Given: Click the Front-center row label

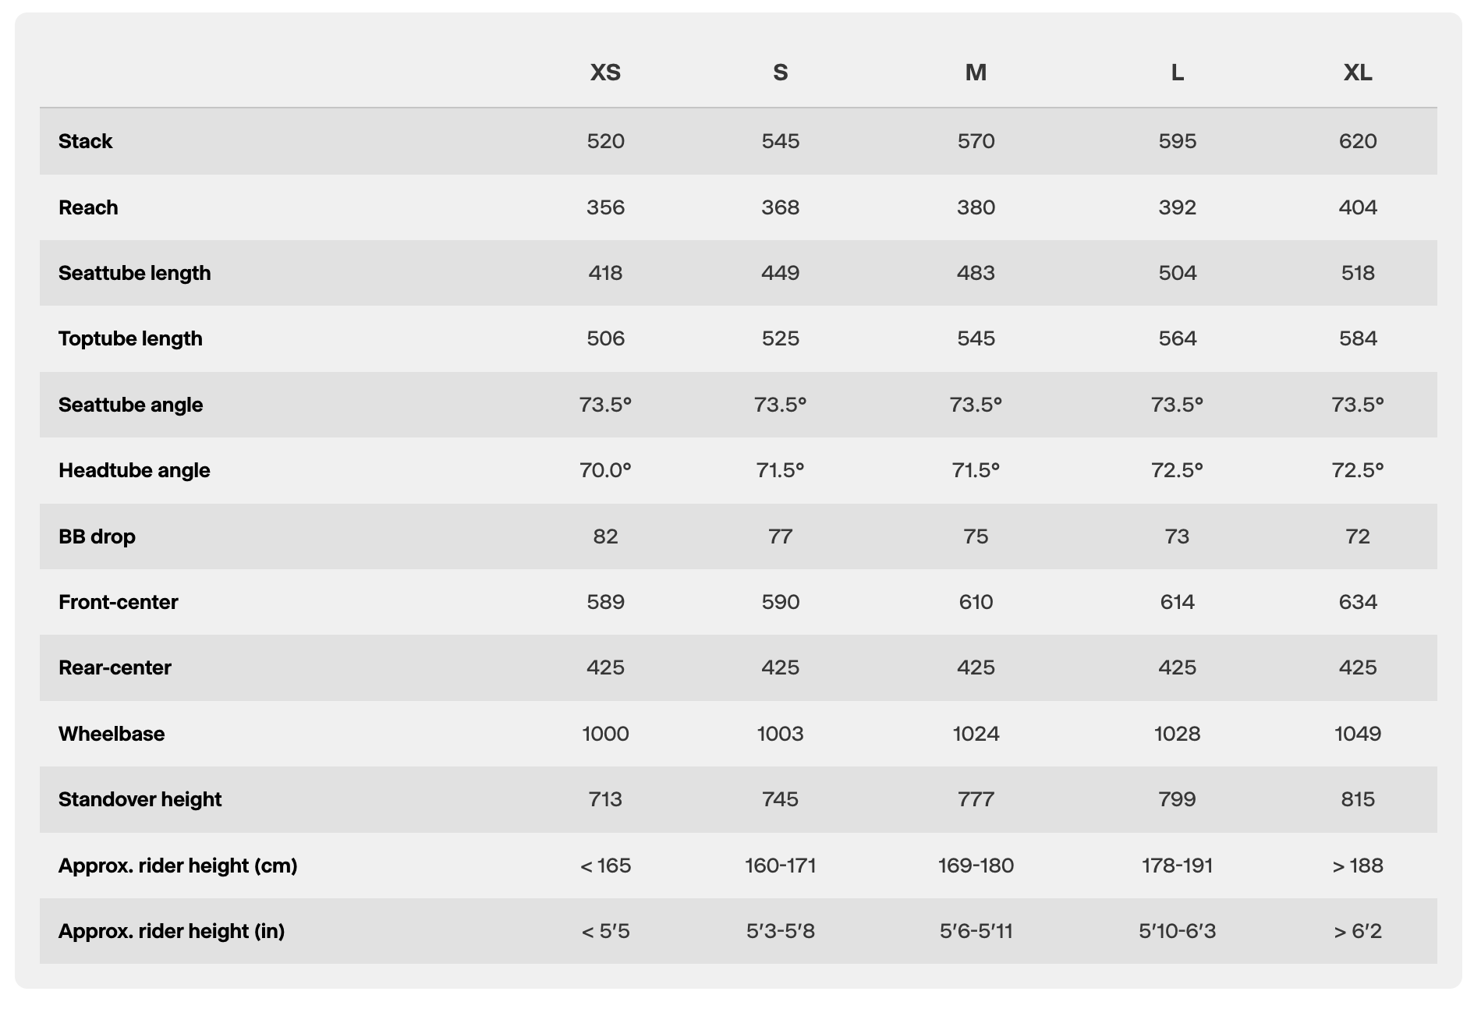Looking at the screenshot, I should click(x=118, y=602).
